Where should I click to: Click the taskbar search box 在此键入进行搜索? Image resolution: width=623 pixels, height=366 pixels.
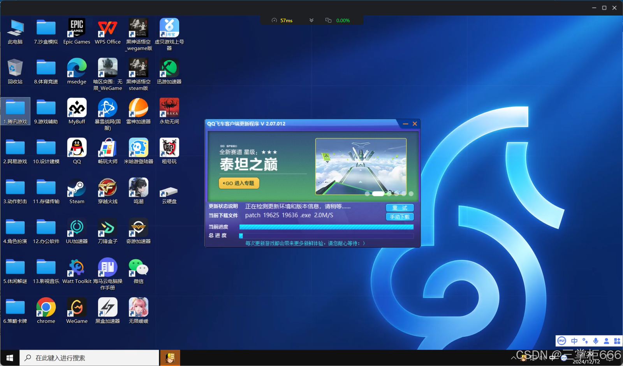(89, 358)
